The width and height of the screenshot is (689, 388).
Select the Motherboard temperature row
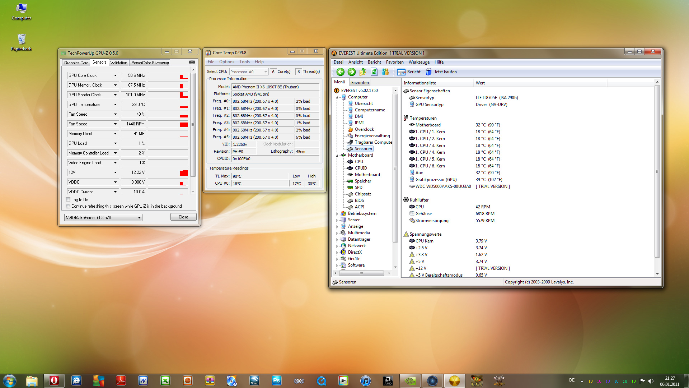tap(428, 125)
